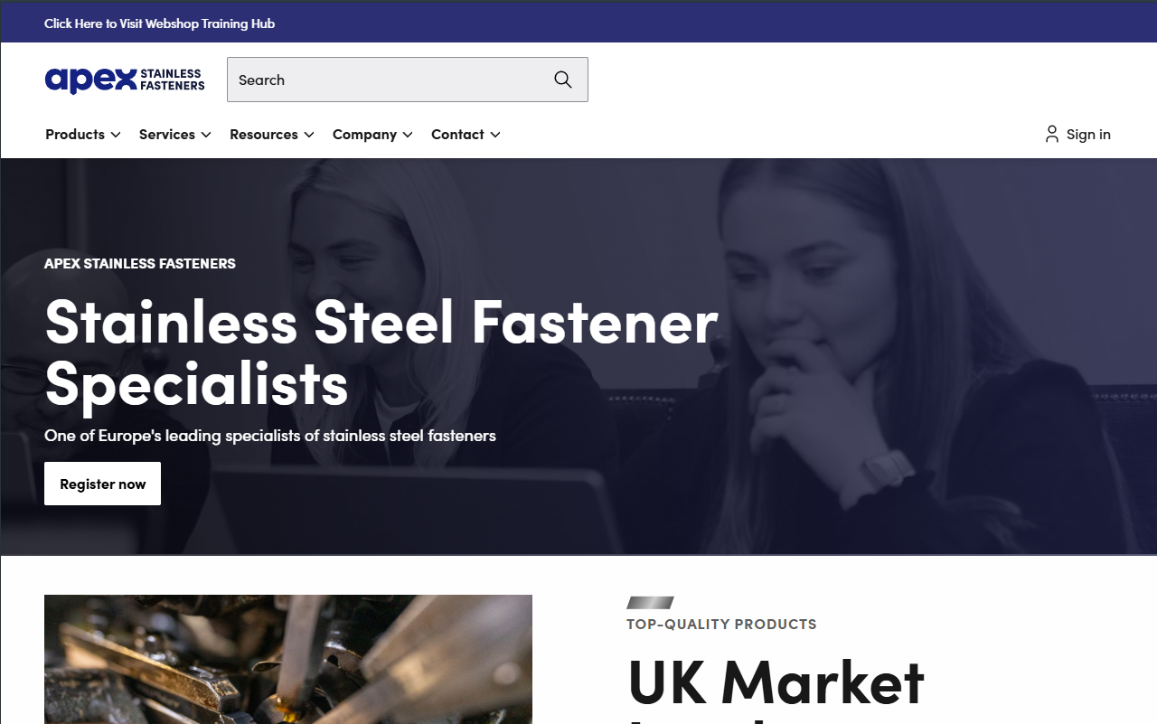Open the Products menu label
The height and width of the screenshot is (724, 1157).
(x=75, y=134)
